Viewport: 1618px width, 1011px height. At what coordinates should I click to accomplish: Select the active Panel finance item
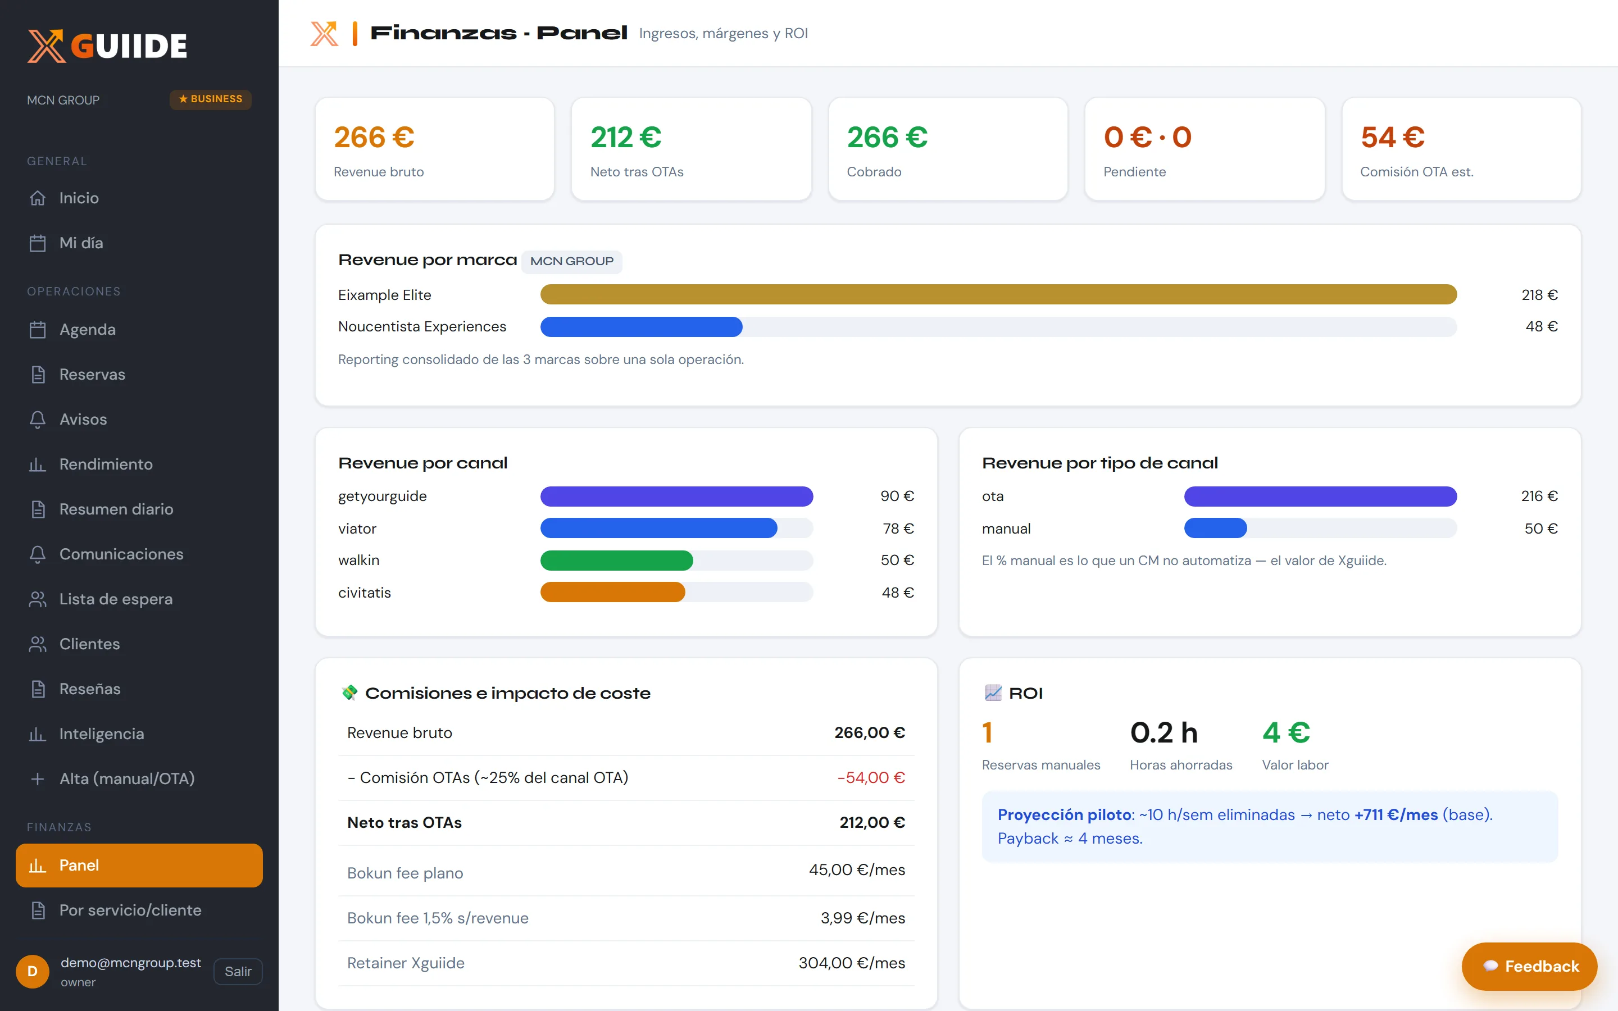(139, 865)
